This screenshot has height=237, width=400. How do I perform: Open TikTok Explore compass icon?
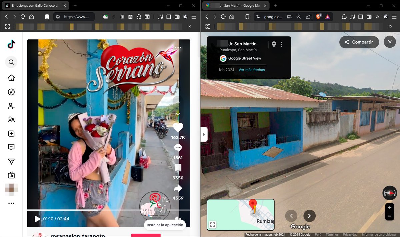(x=11, y=92)
